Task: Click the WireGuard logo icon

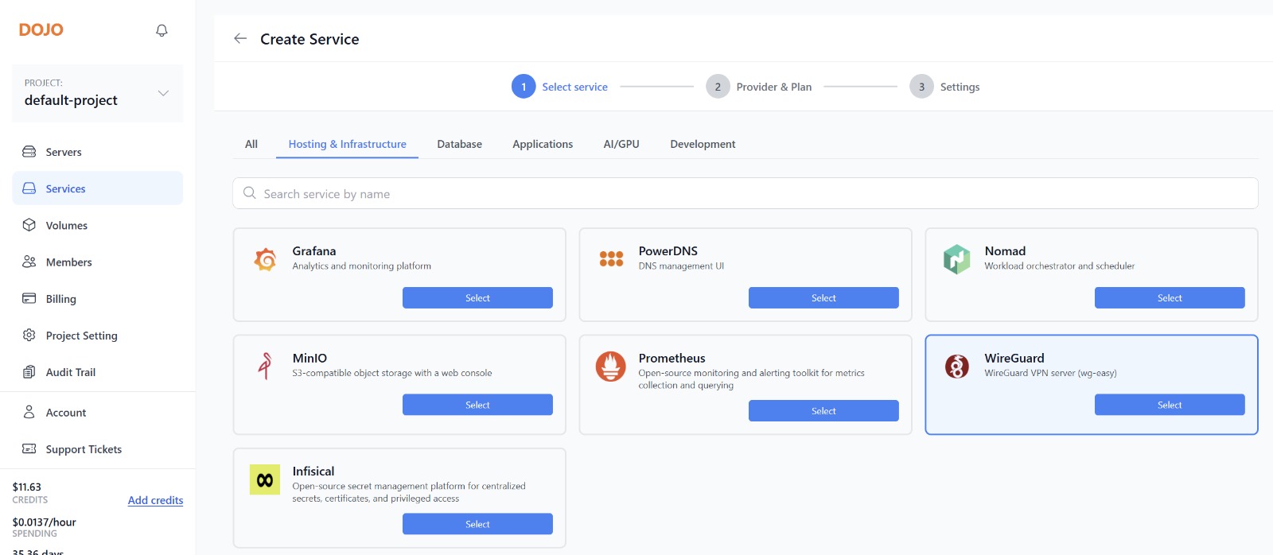Action: pyautogui.click(x=956, y=367)
